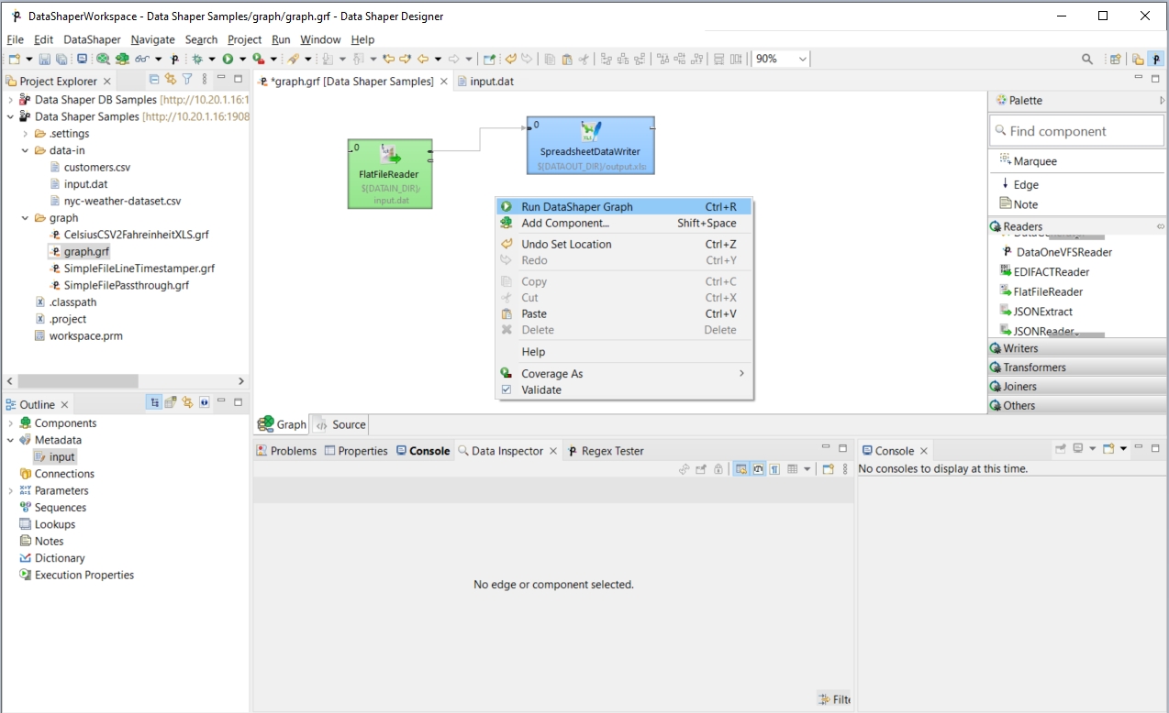This screenshot has height=713, width=1169.
Task: Expand Components in the Outline
Action: (x=11, y=423)
